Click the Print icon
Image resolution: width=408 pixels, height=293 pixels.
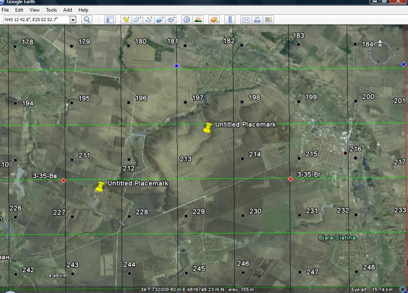(257, 20)
